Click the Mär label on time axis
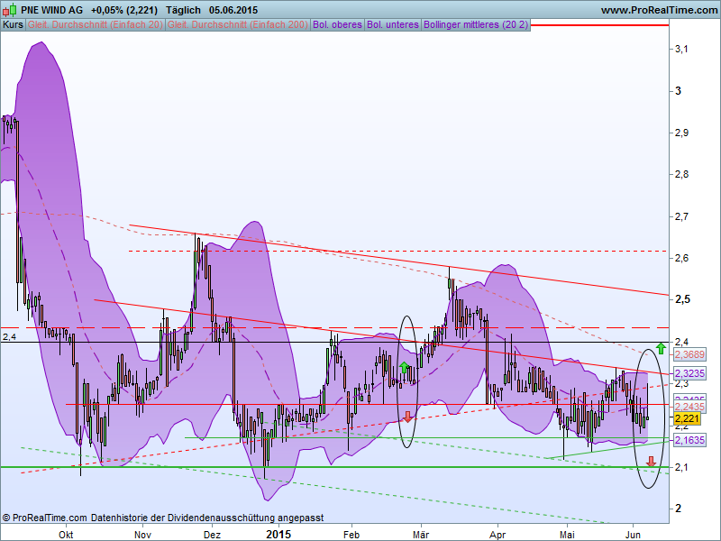Viewport: 721px width, 541px height. coord(420,535)
